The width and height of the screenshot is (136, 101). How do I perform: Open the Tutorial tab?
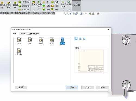click(x=23, y=34)
